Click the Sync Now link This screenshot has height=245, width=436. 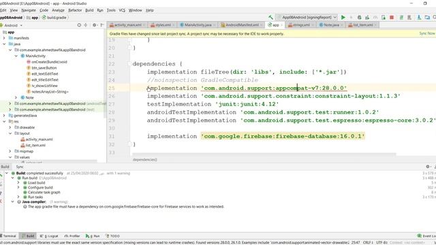[x=427, y=33]
